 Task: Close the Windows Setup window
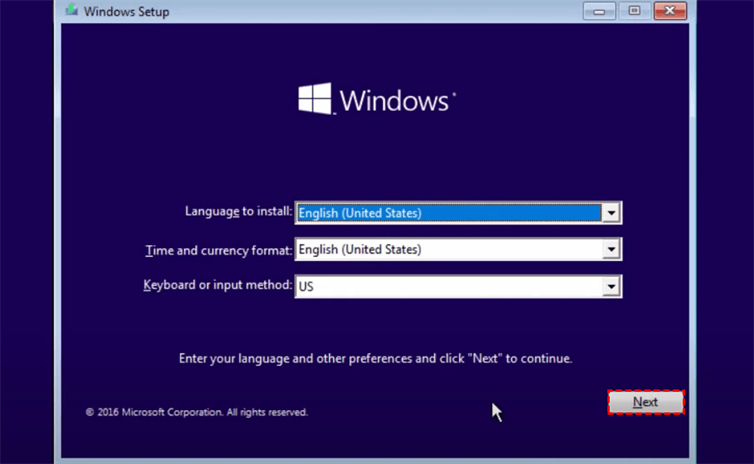tap(668, 10)
